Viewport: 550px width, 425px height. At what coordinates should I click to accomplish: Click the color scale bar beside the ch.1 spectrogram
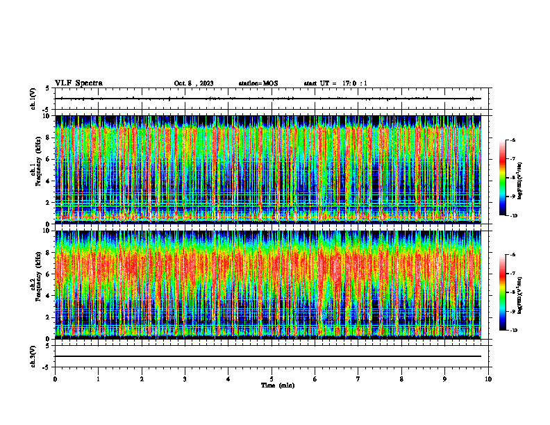[x=502, y=178]
